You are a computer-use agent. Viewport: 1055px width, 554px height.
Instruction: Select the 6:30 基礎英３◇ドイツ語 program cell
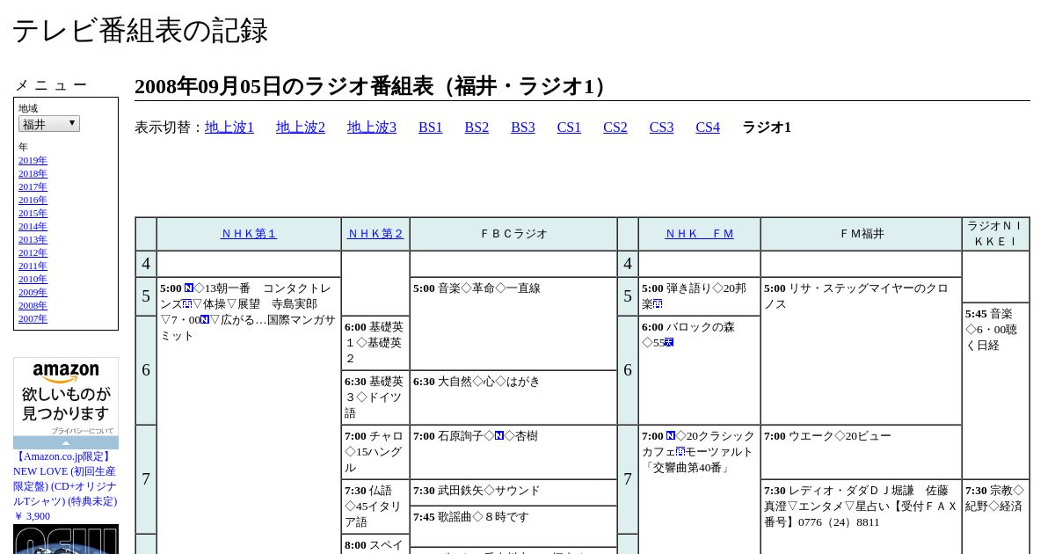(x=375, y=397)
